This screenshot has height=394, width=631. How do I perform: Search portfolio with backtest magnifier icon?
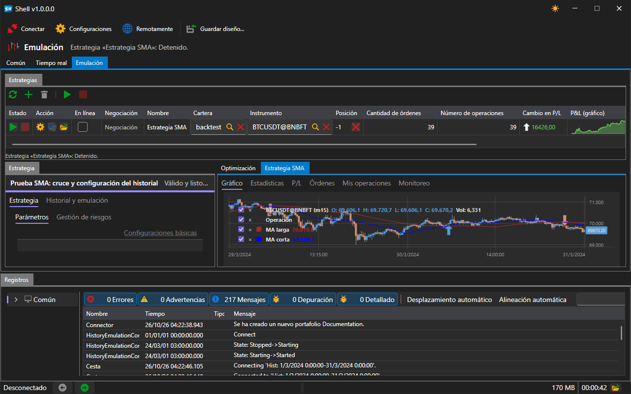[230, 127]
